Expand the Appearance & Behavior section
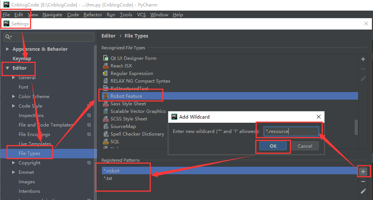The image size is (373, 200). tap(7, 49)
